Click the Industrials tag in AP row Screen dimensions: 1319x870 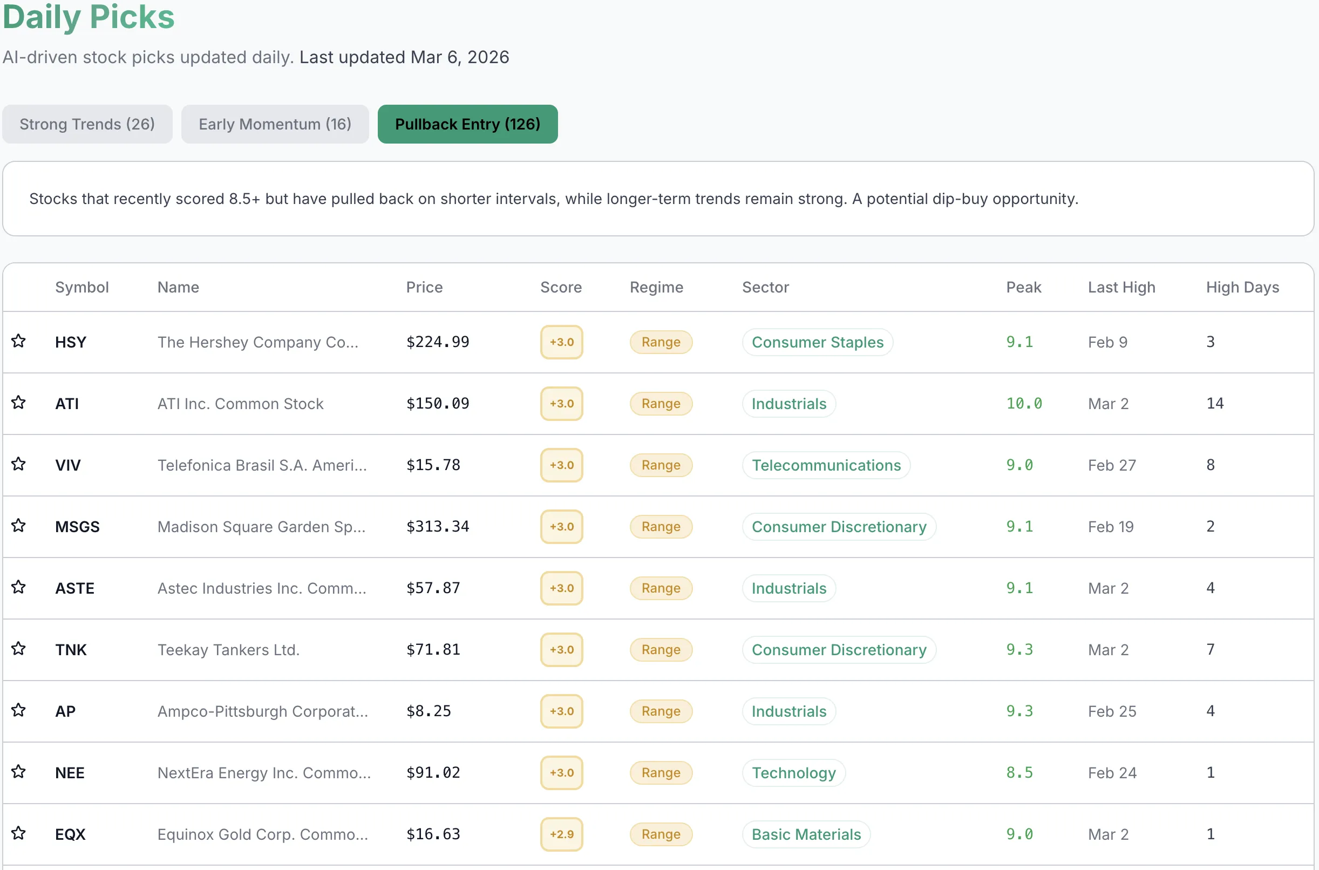click(x=789, y=712)
